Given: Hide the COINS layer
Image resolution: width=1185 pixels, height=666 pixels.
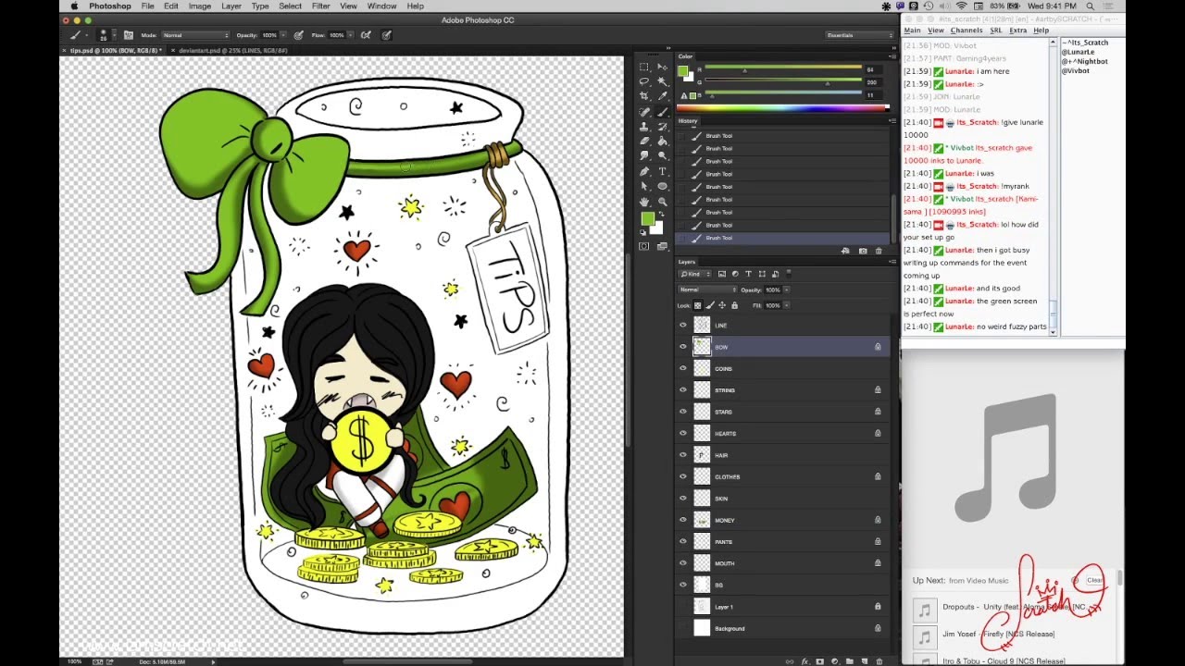Looking at the screenshot, I should tap(683, 368).
